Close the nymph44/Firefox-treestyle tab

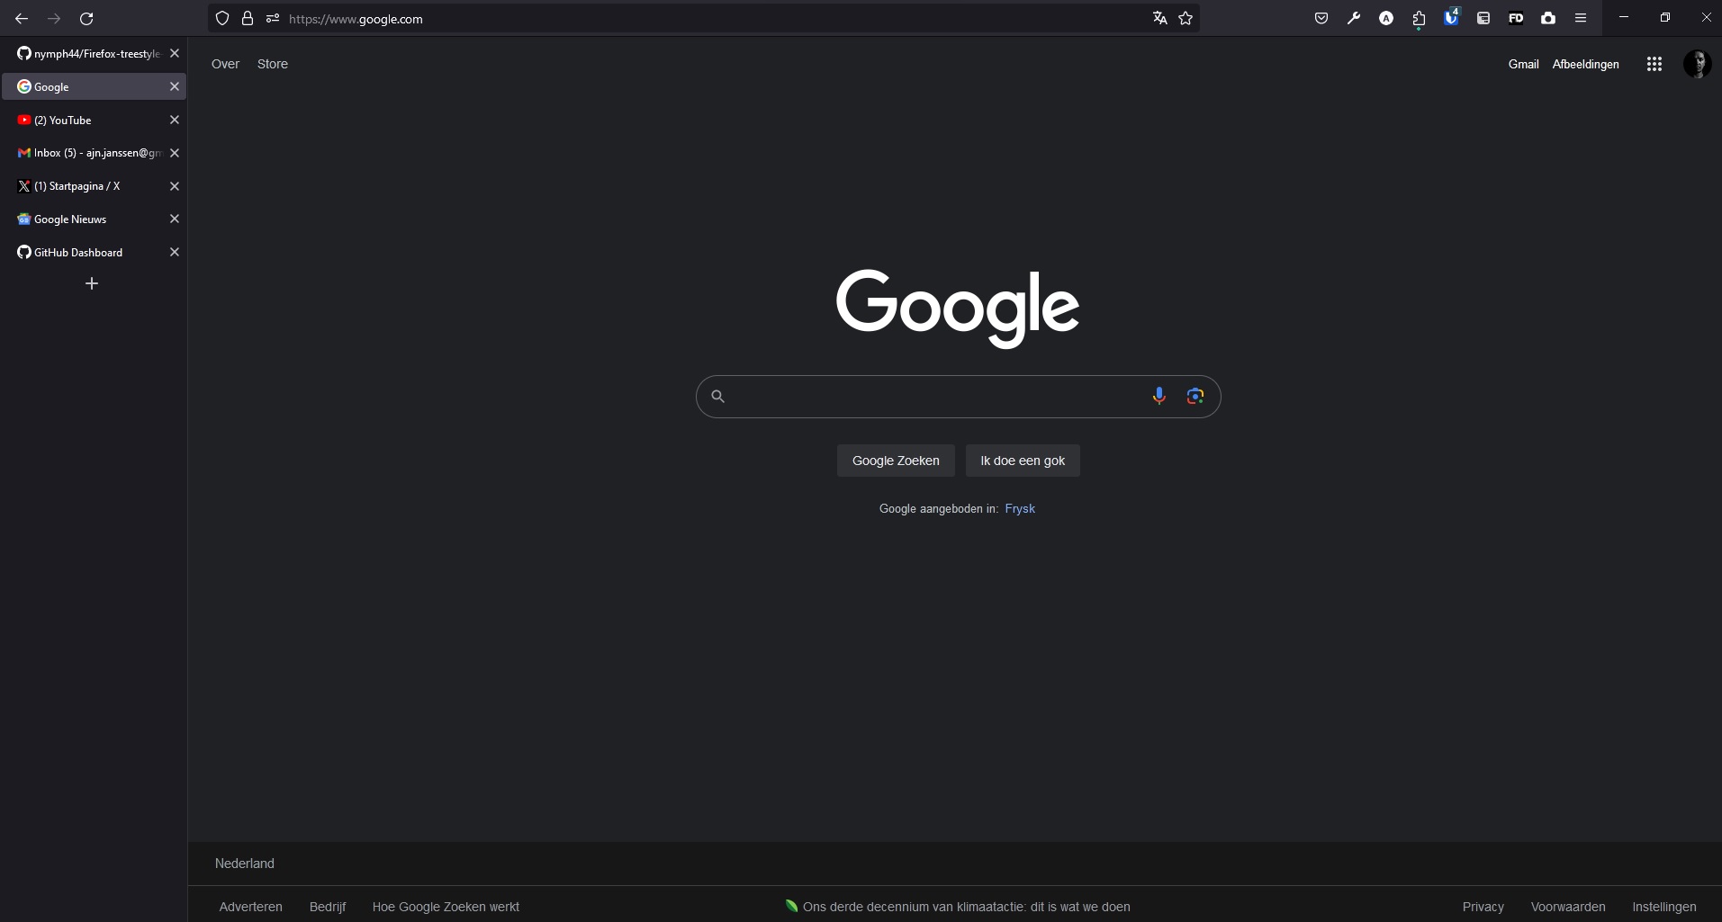point(175,53)
